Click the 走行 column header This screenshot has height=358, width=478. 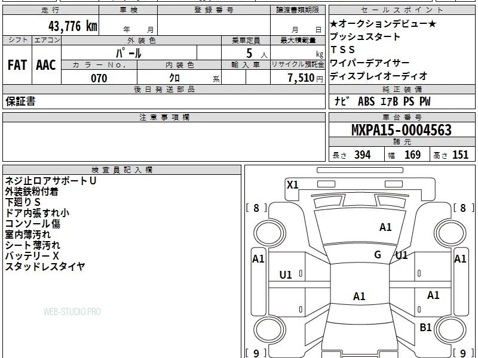point(51,10)
